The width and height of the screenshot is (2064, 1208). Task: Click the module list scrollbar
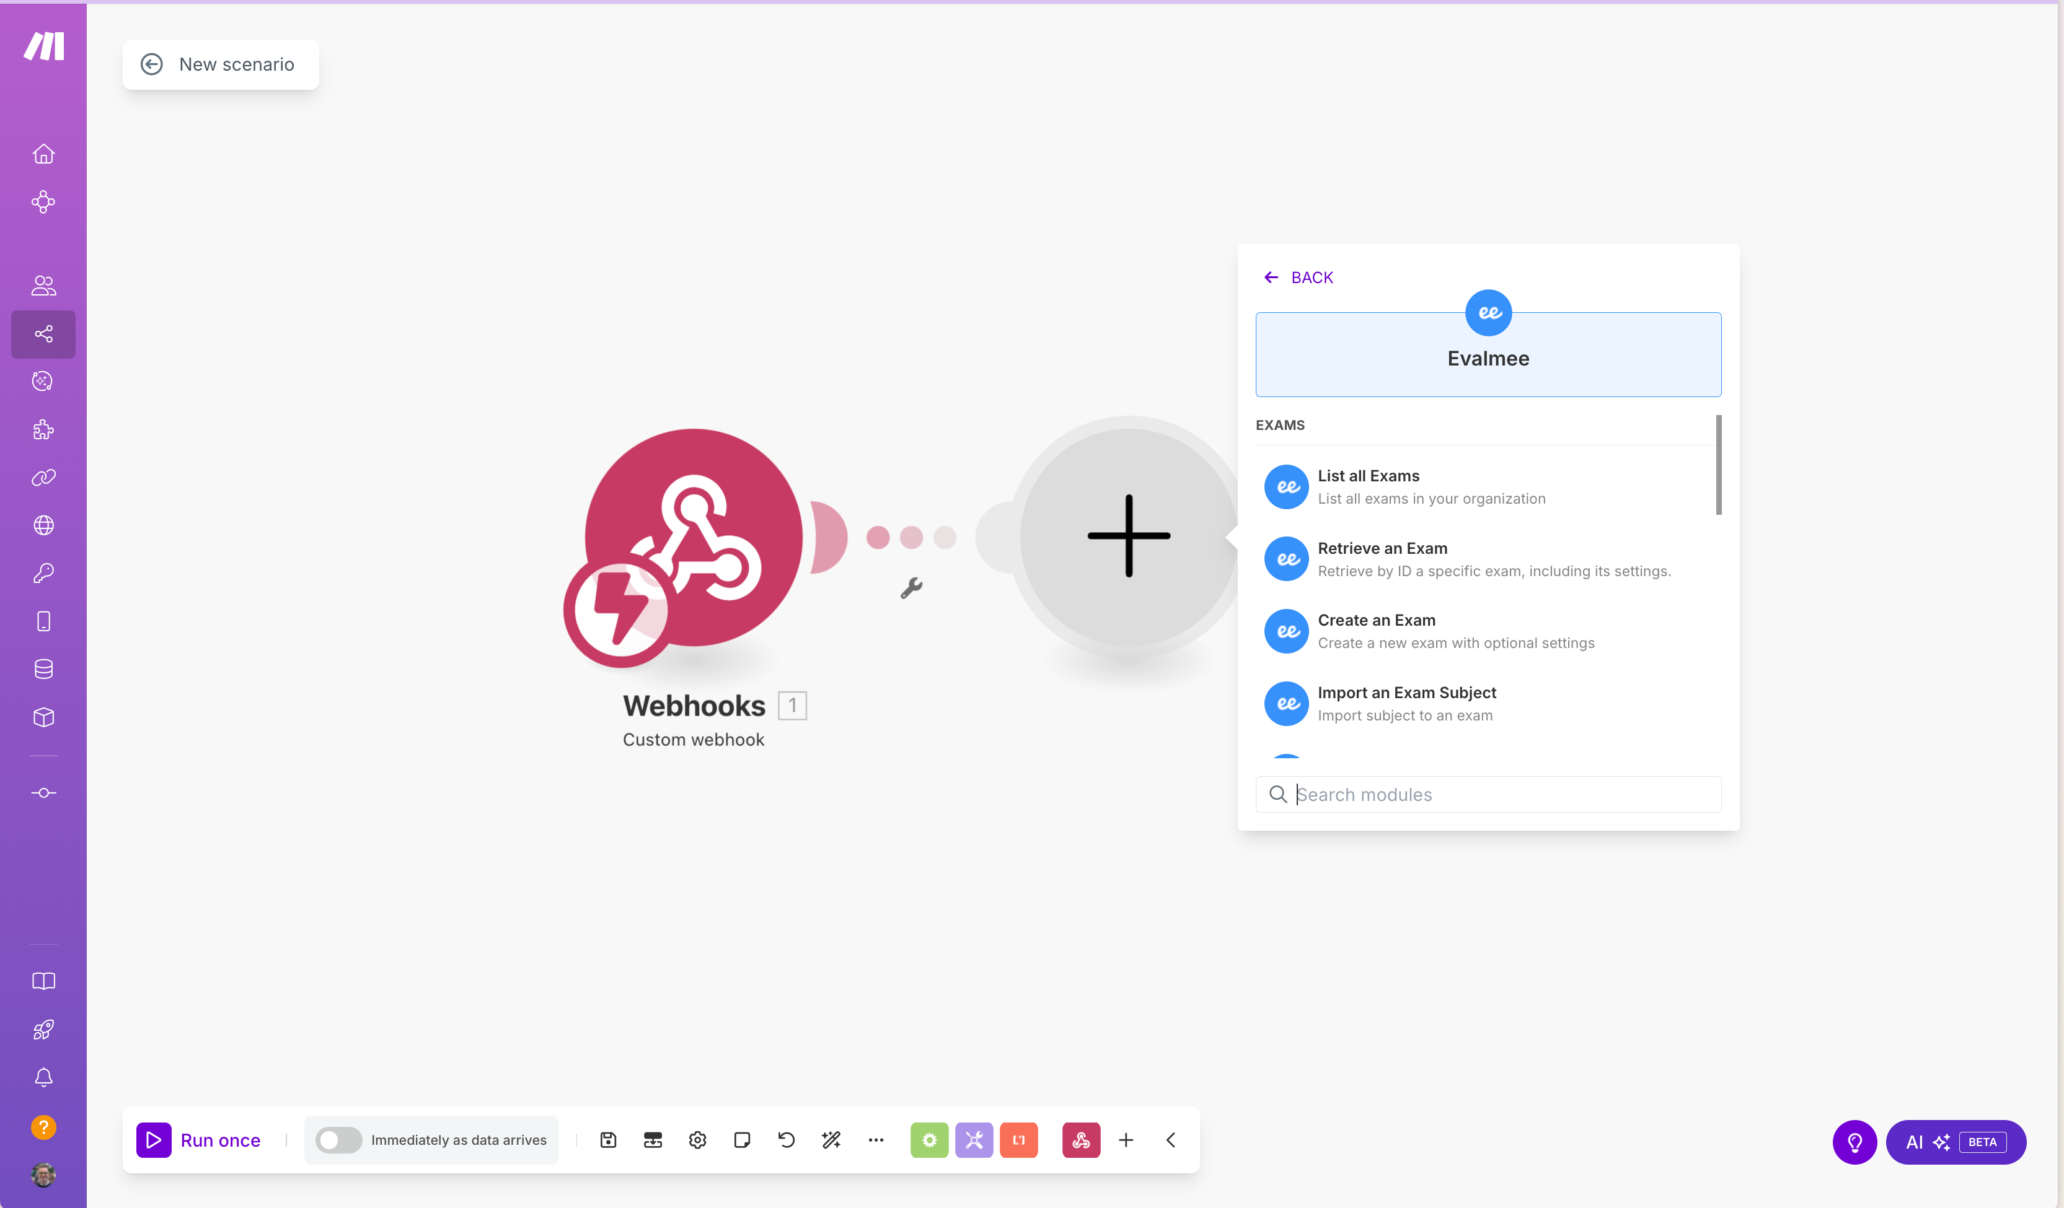[1718, 465]
